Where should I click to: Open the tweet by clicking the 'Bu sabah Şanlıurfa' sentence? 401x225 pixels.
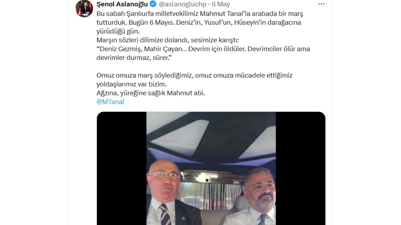point(200,14)
